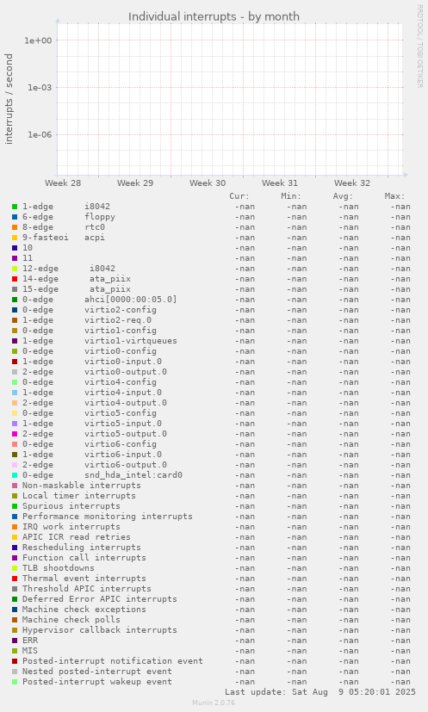Select the orange swatch beside 8-edge rtc0
Viewport: 428px width, 712px height.
click(x=15, y=227)
